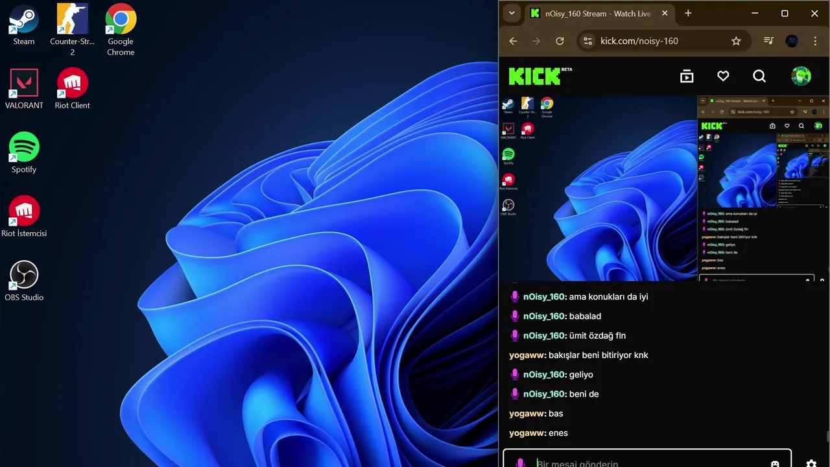830x467 pixels.
Task: Reload the Kick page in Chrome
Action: (x=560, y=41)
